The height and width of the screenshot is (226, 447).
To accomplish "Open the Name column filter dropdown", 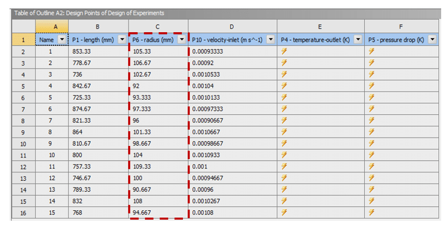I will [x=61, y=39].
